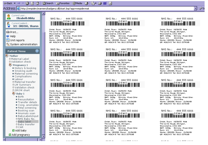
Task: Open the Forward history dropdown arrow
Action: coord(23,3)
